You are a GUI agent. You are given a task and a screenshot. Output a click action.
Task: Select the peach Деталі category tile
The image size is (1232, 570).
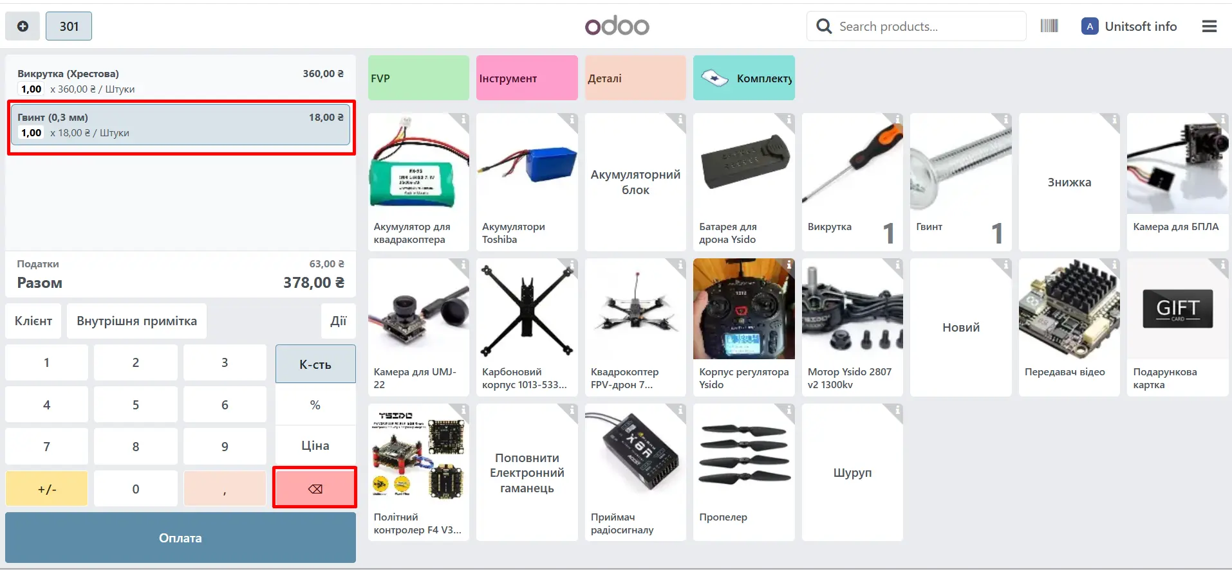635,78
